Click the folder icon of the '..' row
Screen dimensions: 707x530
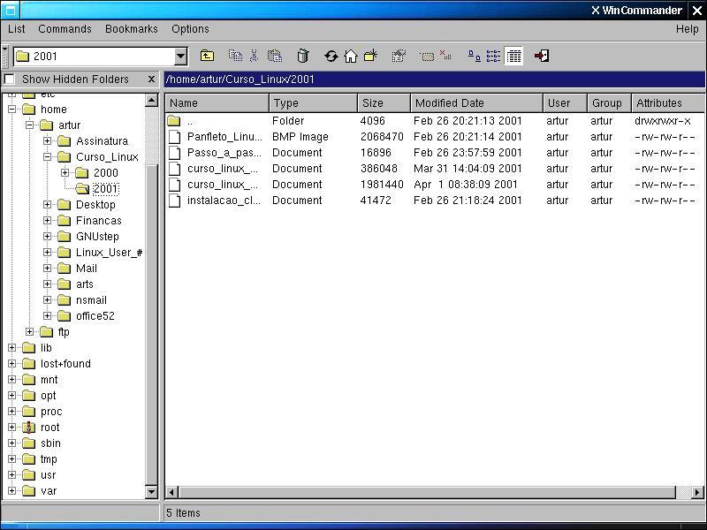(x=174, y=121)
